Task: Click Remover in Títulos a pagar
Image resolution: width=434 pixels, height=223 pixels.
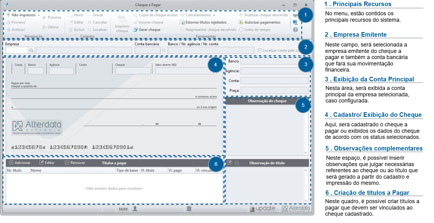Action: [75, 163]
